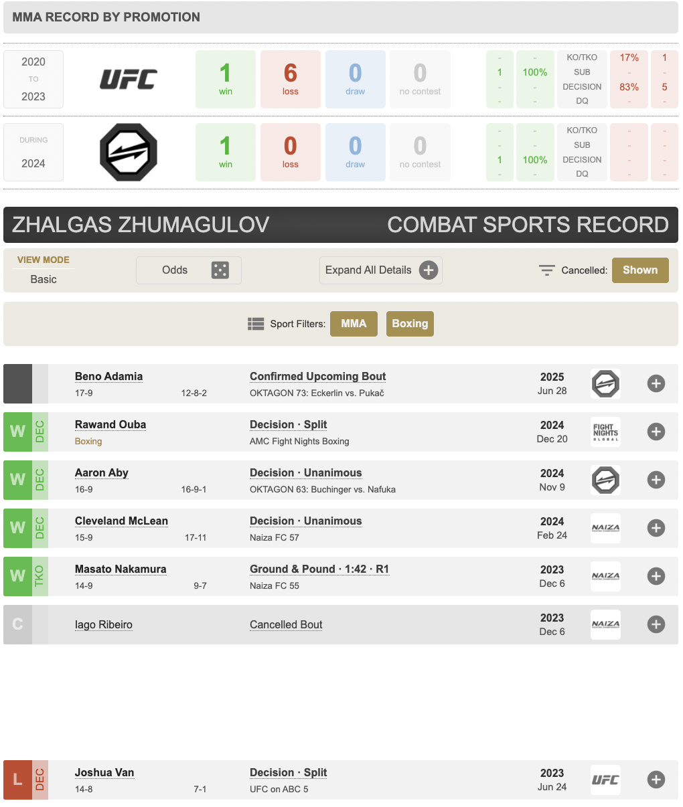
Task: Click the OKTAGON octagon logo in promotion record
Action: (129, 152)
